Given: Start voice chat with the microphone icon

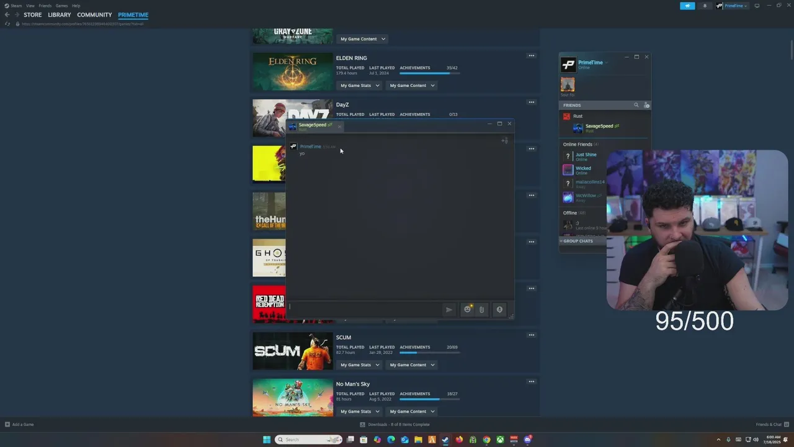Looking at the screenshot, I should (x=499, y=309).
